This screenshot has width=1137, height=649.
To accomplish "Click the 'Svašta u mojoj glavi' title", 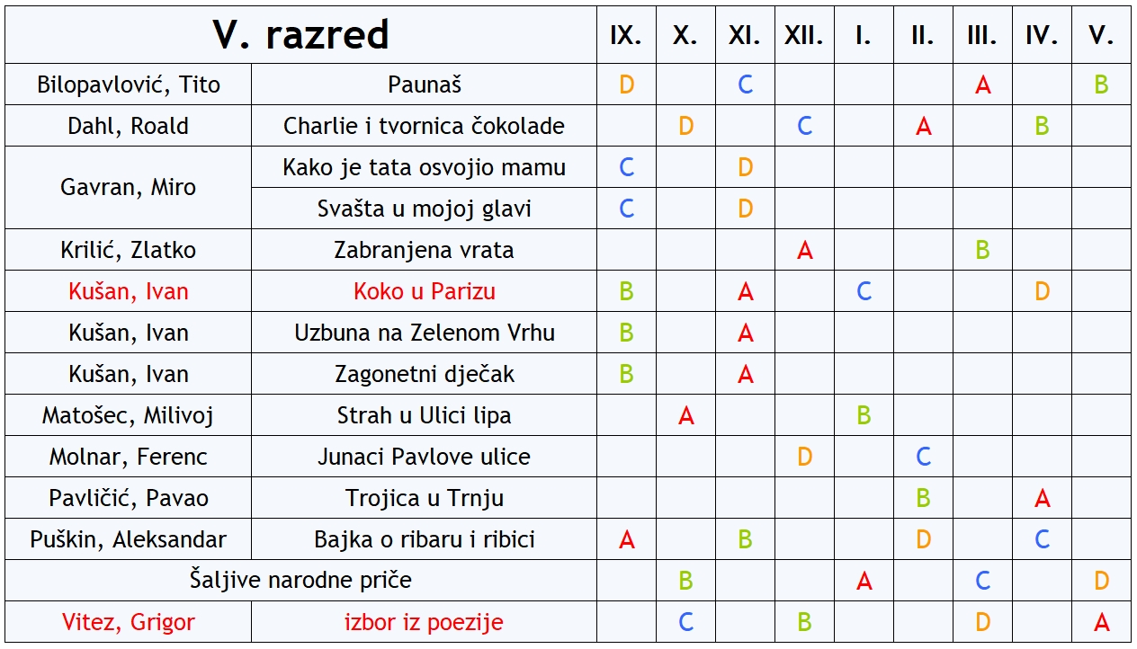I will [x=425, y=209].
